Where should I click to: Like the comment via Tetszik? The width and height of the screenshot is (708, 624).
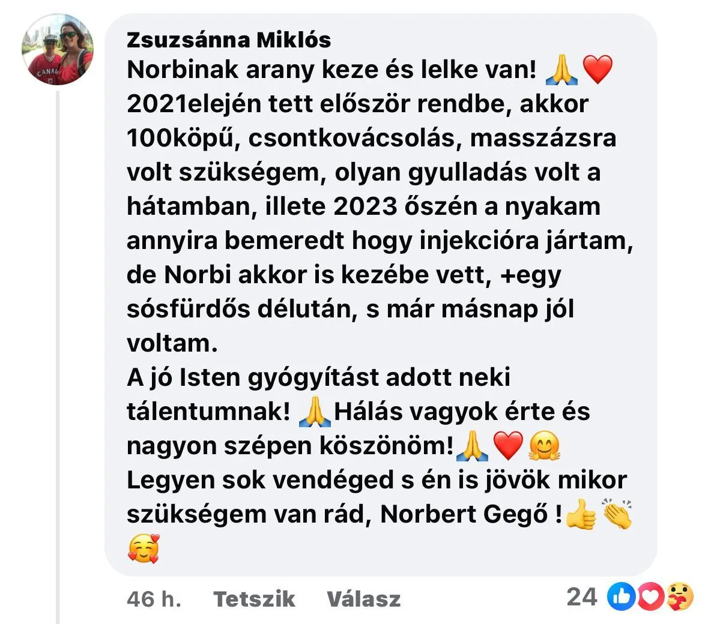click(x=254, y=599)
